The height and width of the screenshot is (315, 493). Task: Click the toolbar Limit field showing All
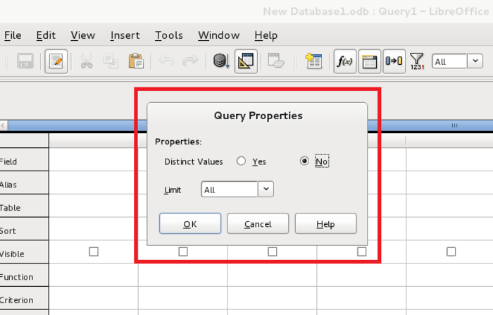coord(449,61)
